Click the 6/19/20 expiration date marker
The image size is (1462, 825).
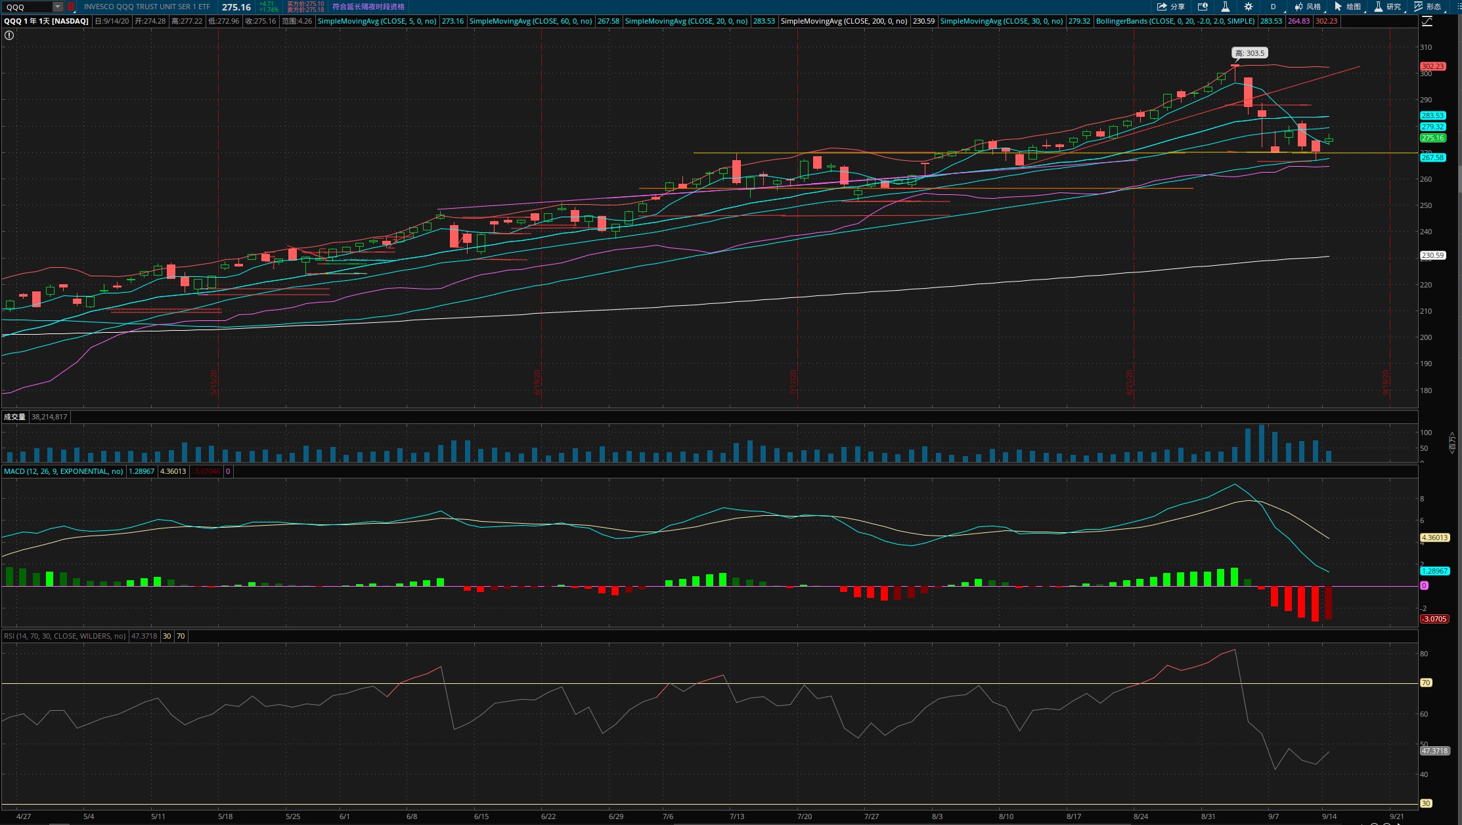[537, 383]
